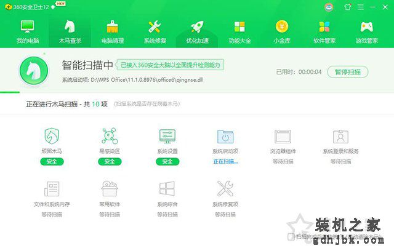Open the 小金库 coin icon
This screenshot has height=248, width=394.
[x=282, y=26]
